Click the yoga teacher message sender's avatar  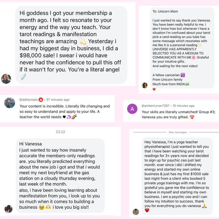136,212
